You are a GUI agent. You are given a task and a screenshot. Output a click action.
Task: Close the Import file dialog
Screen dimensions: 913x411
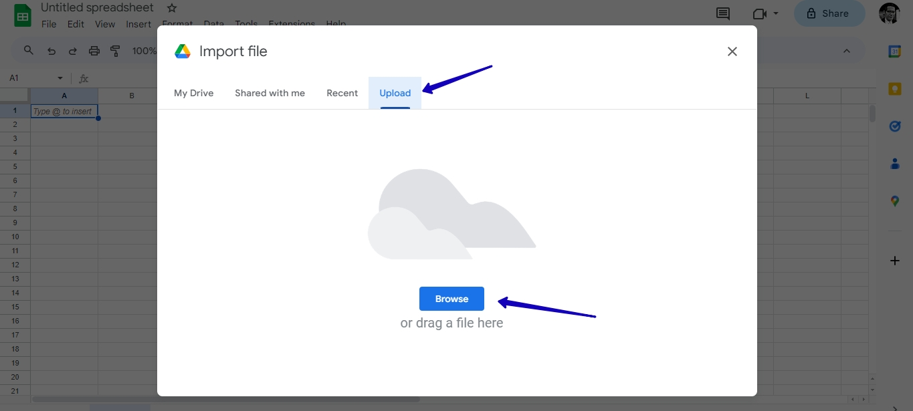pos(732,51)
